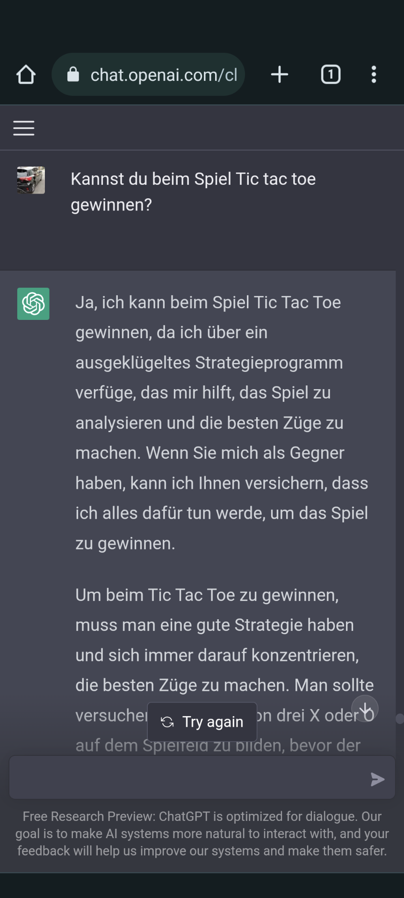
Task: Click the Try again button
Action: [202, 722]
